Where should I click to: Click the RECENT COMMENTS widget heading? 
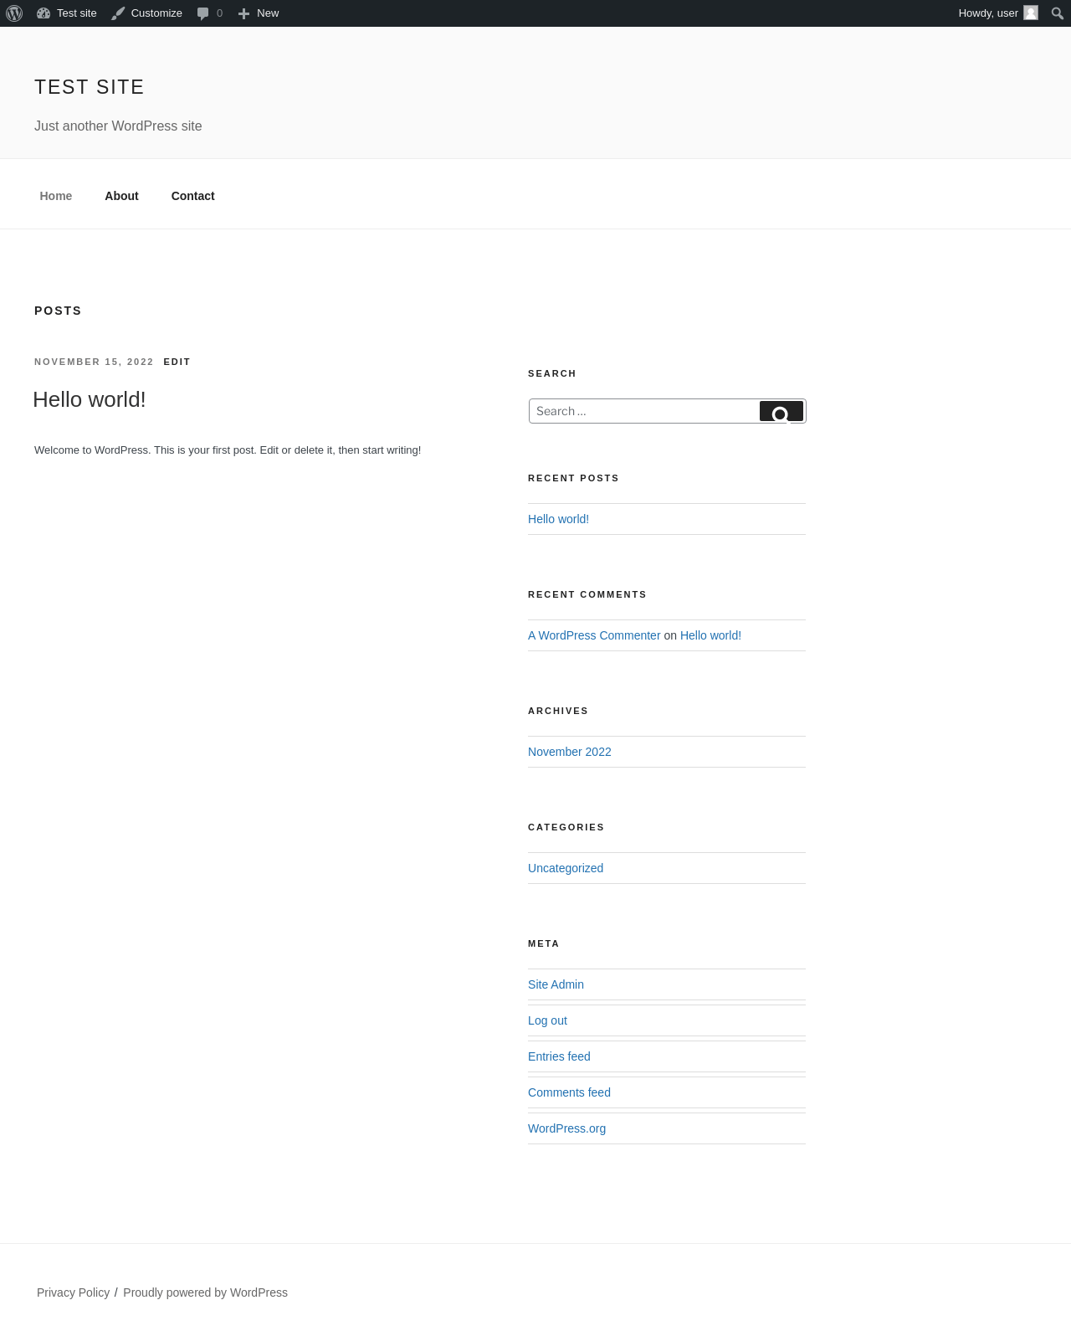[x=587, y=594]
